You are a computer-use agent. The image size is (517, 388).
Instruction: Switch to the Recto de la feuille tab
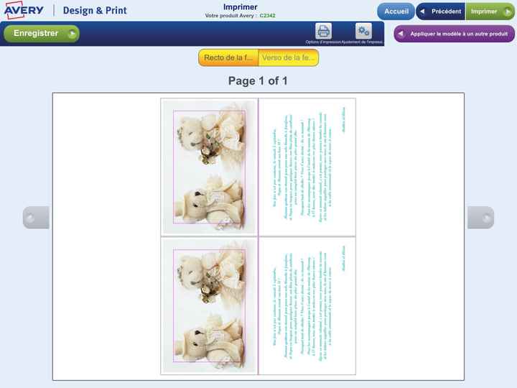228,58
